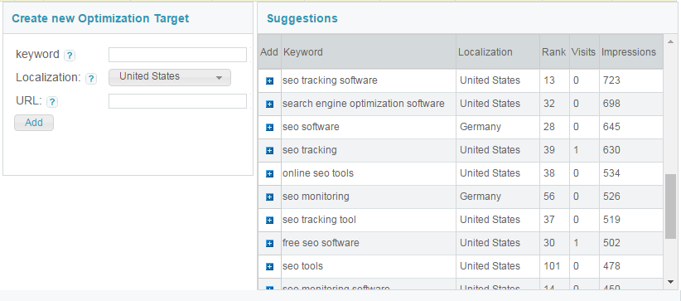
Task: Click the suggestions scrollbar down arrow
Action: coord(670,282)
